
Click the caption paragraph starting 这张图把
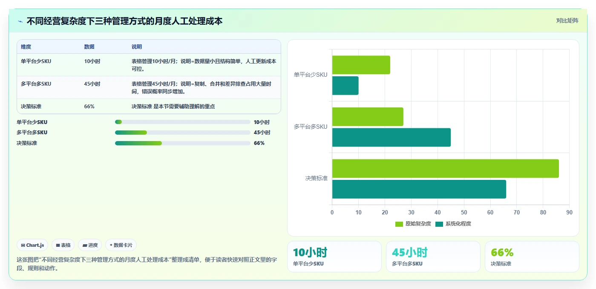pyautogui.click(x=147, y=264)
